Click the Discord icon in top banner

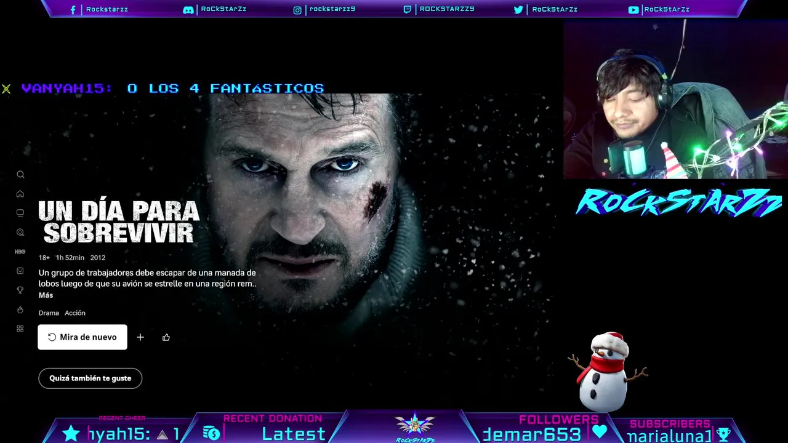(x=188, y=10)
